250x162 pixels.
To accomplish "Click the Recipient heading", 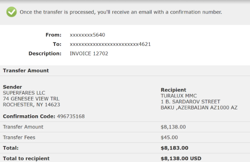I will tap(173, 90).
